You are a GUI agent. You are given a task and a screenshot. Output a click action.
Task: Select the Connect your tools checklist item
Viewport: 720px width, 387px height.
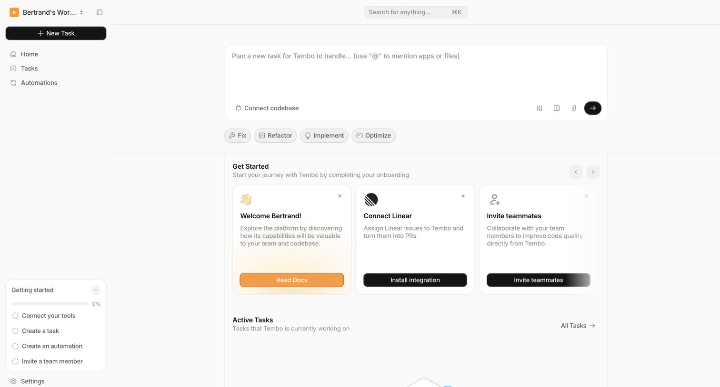[x=44, y=316]
